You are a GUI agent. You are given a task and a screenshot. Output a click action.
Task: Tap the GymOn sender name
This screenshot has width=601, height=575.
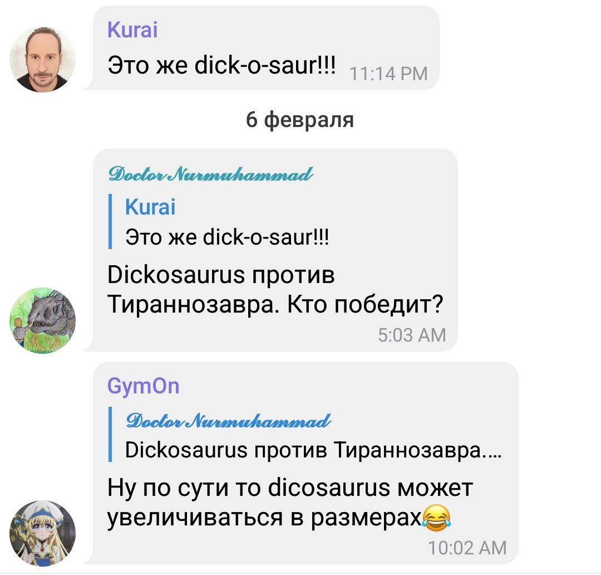point(144,386)
